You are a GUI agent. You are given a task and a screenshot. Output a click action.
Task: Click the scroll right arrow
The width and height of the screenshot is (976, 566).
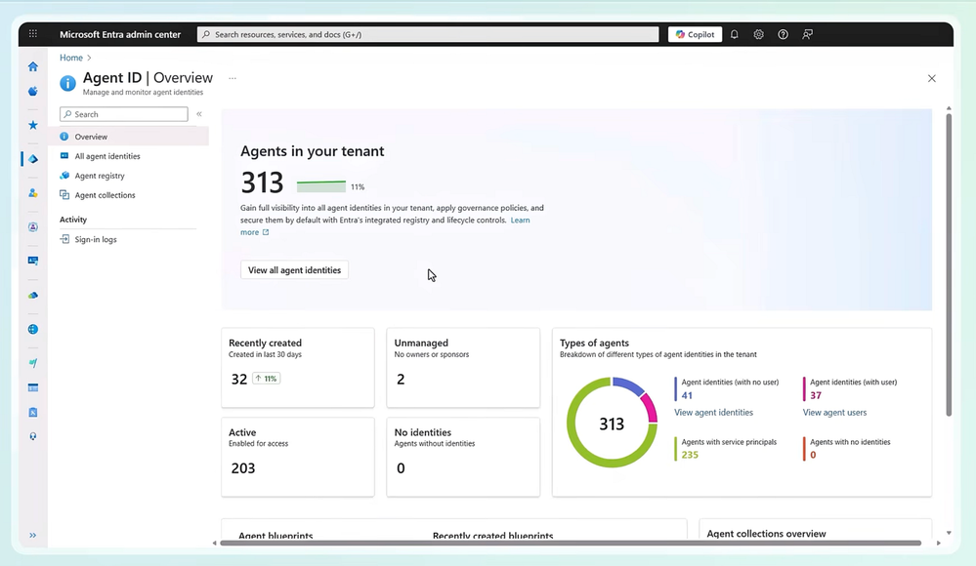pos(939,543)
